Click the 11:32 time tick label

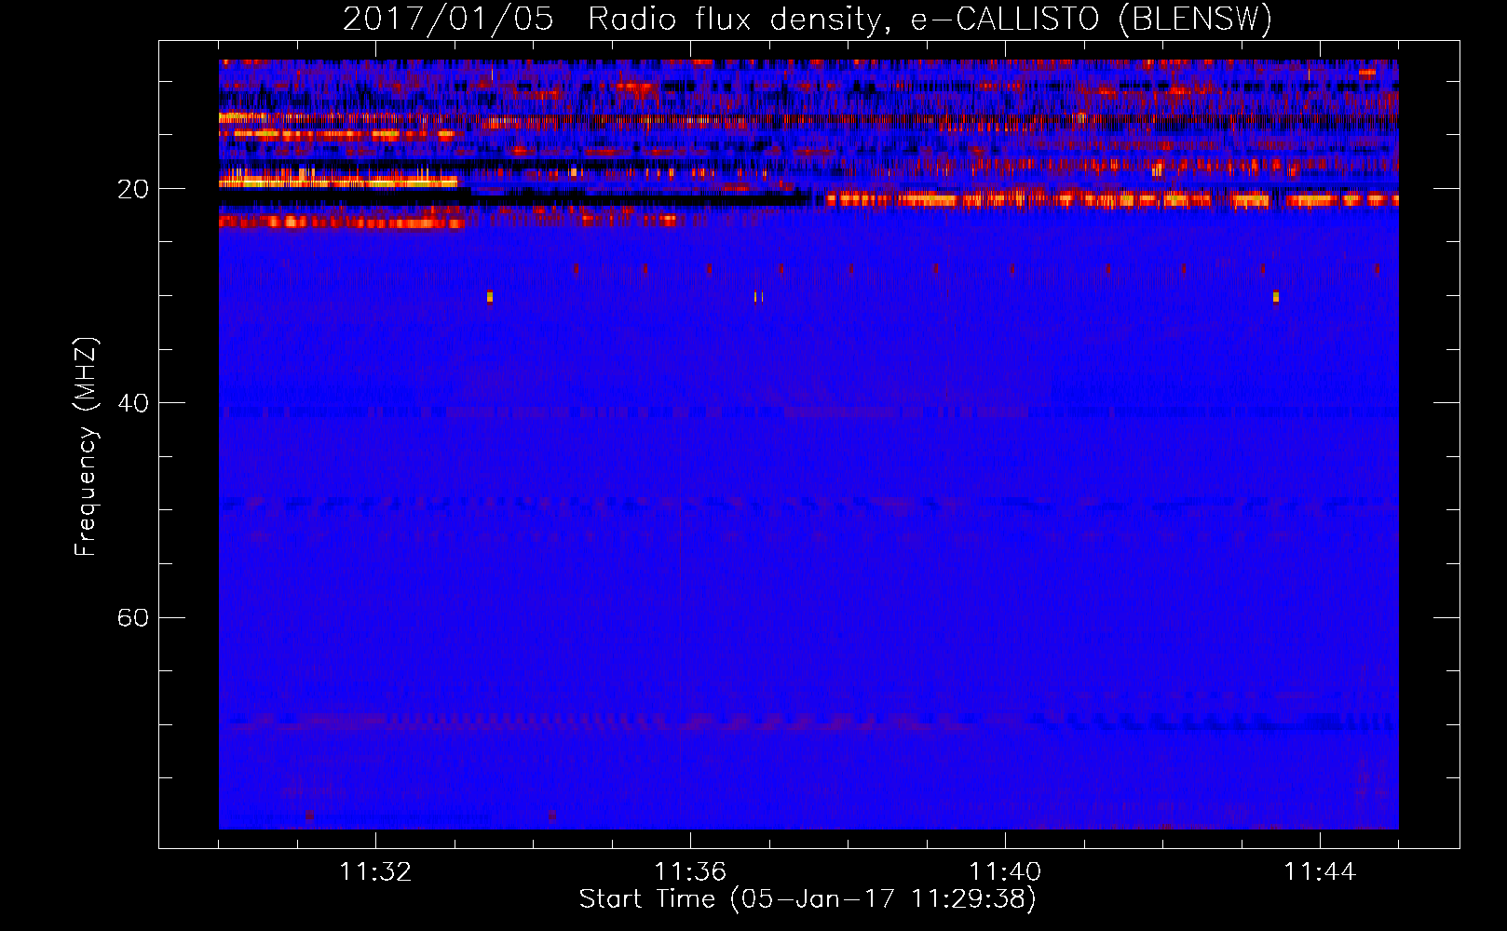point(375,871)
